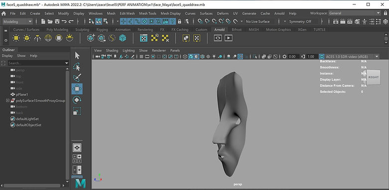Viewport: 389px width, 190px height.
Task: Create new scene from status line
Action: click(43, 21)
